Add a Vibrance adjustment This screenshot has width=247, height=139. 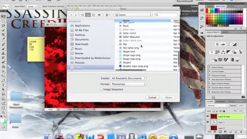pos(212,52)
